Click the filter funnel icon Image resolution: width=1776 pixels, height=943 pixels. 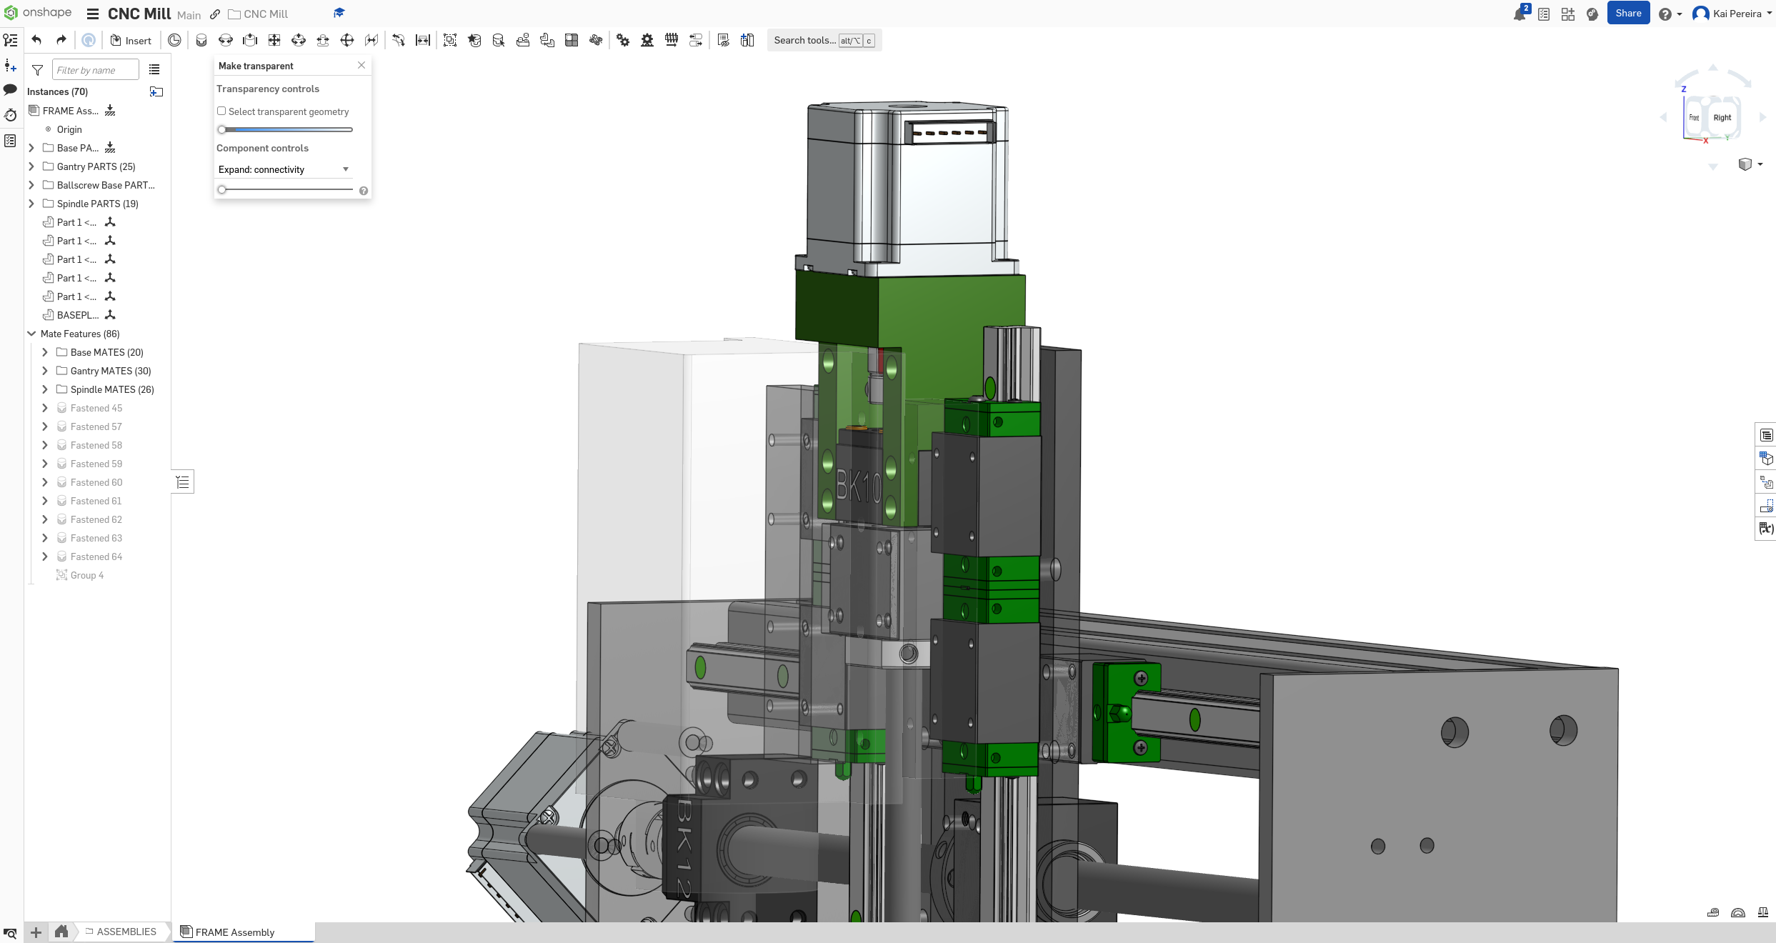click(x=38, y=70)
